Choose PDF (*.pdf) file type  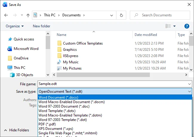point(47,124)
